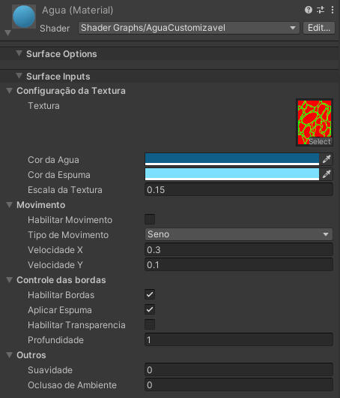
Task: Toggle the Aplicar Espuma checkbox
Action: pyautogui.click(x=150, y=309)
